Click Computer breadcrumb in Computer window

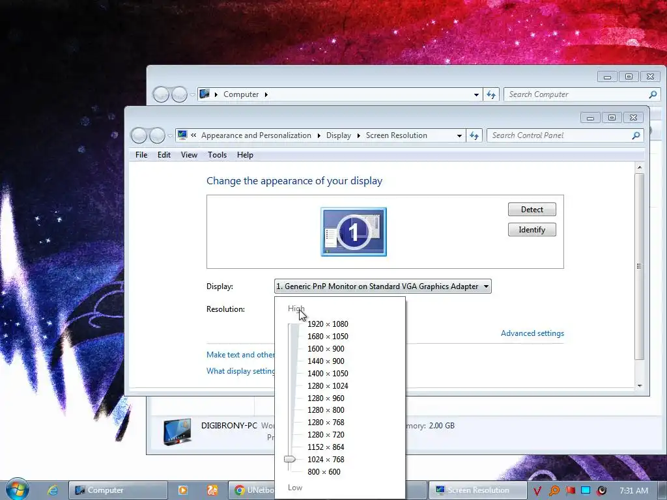[x=241, y=94]
